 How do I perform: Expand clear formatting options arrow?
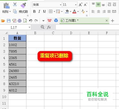pyautogui.click(x=87, y=11)
